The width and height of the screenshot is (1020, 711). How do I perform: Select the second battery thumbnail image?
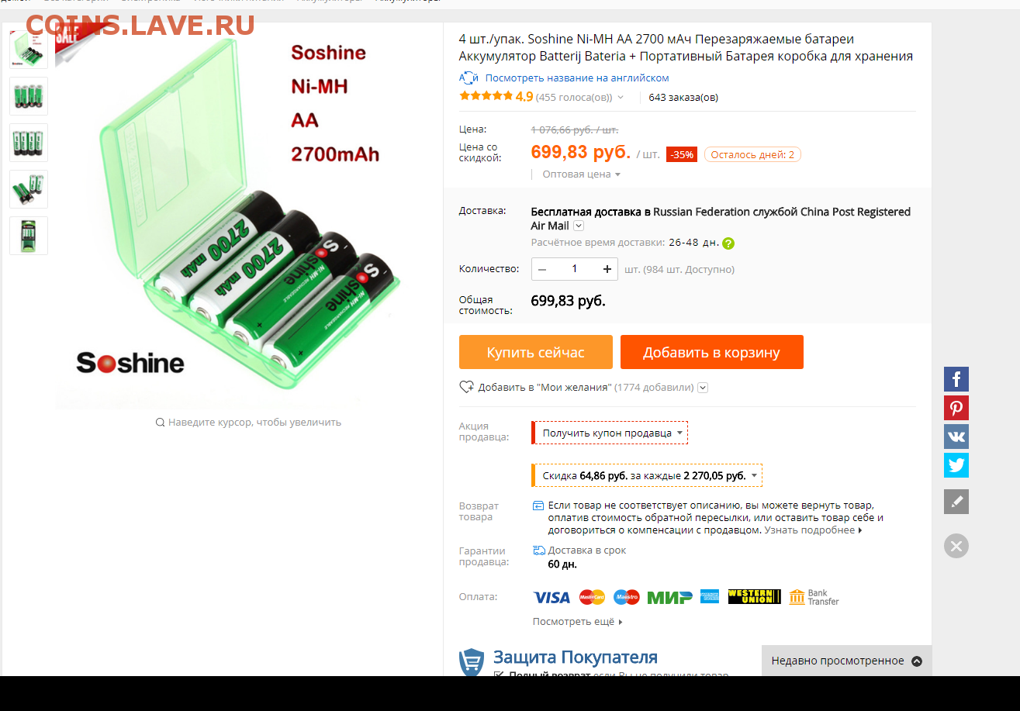[x=29, y=96]
